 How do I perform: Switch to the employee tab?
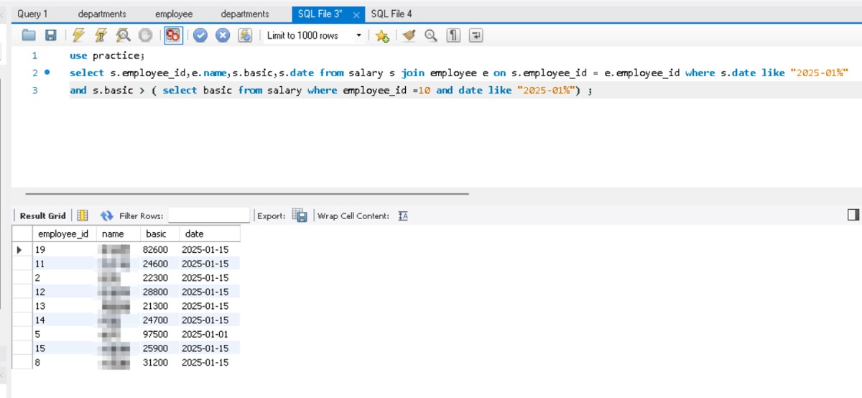[174, 14]
